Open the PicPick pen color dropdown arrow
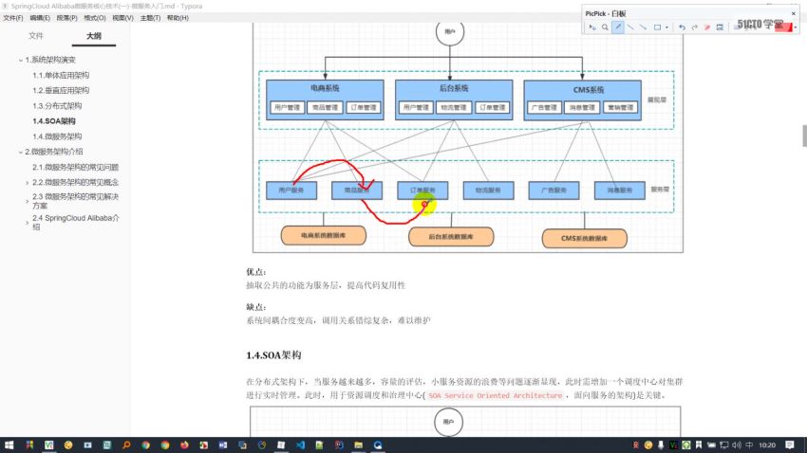This screenshot has height=453, width=807. pos(796,27)
